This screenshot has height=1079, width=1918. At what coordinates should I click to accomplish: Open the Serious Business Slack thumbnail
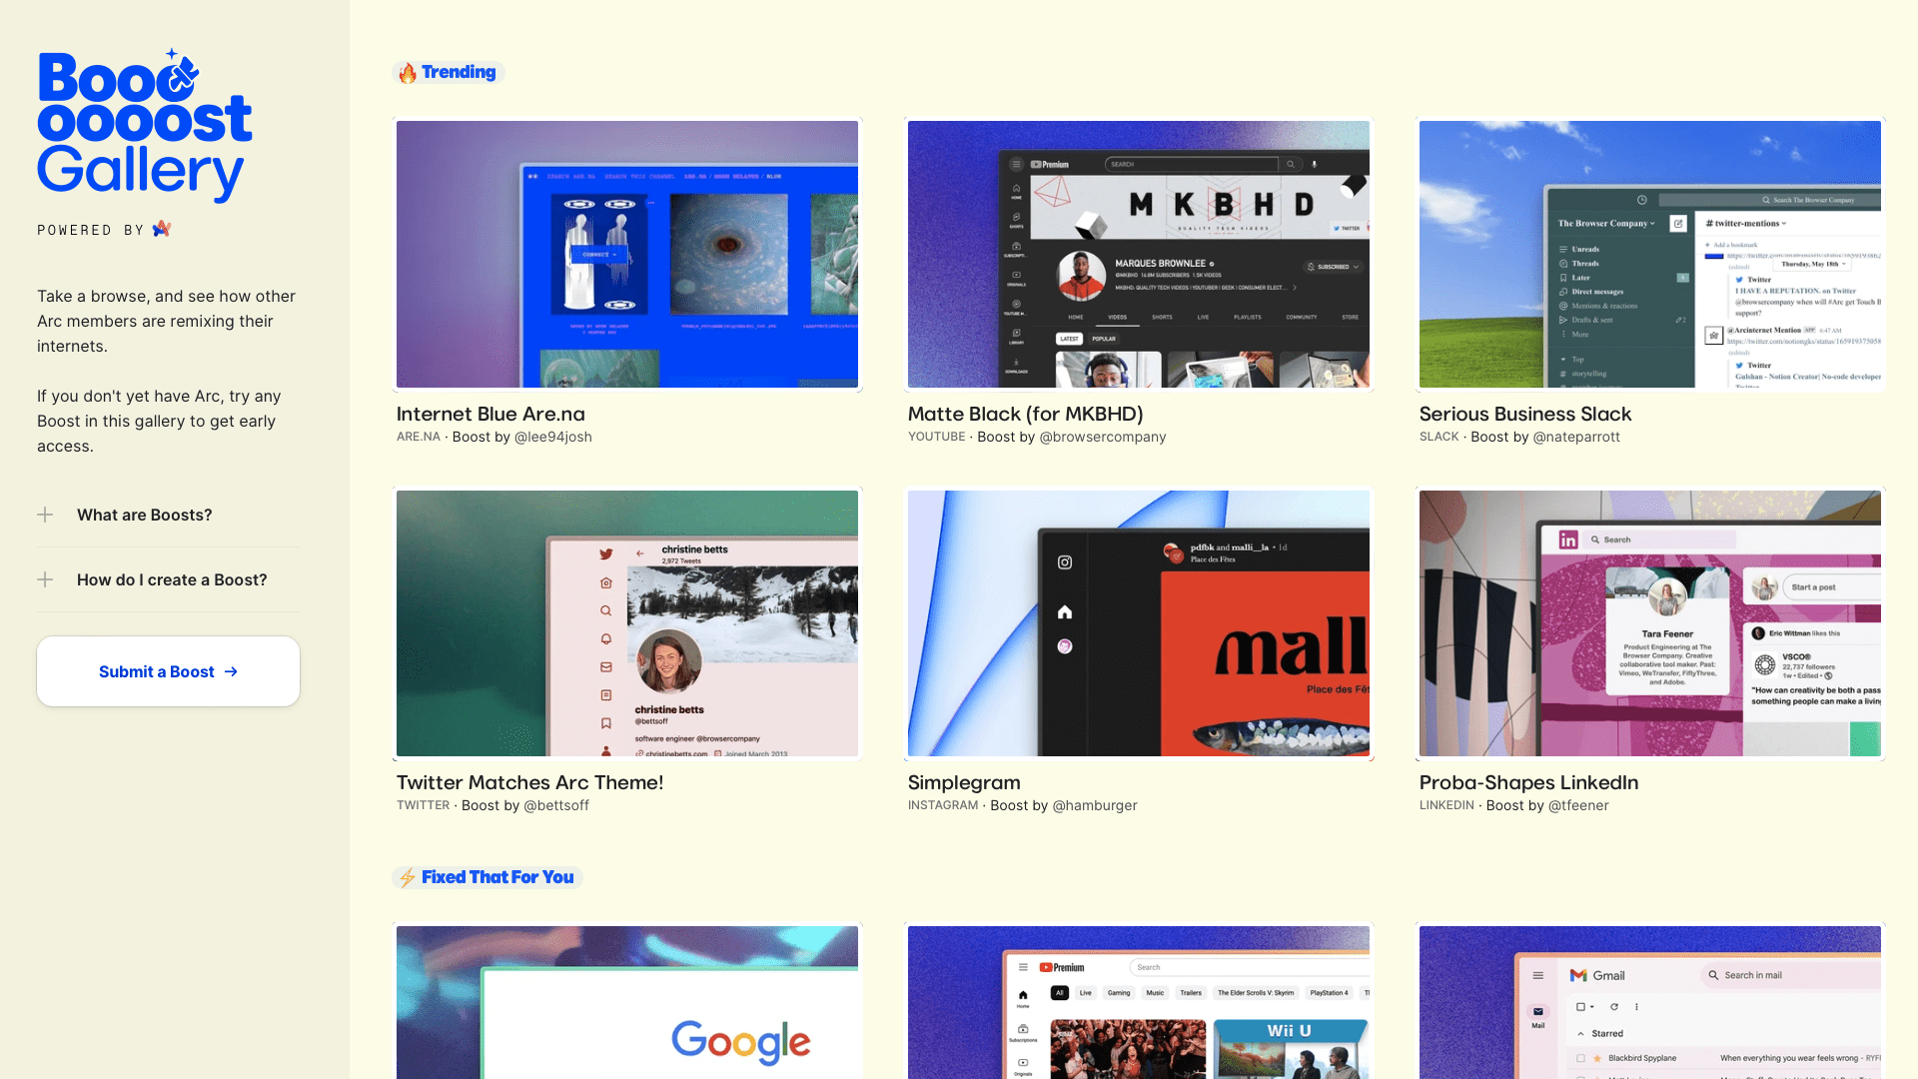coord(1650,254)
